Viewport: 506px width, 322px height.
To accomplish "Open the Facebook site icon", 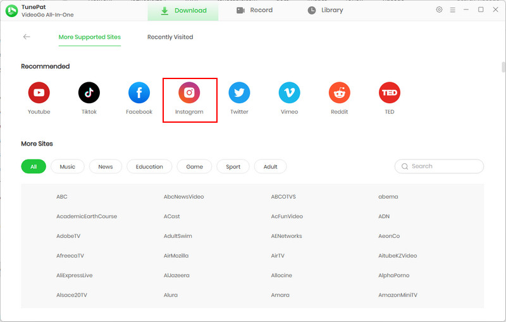I will (x=139, y=93).
